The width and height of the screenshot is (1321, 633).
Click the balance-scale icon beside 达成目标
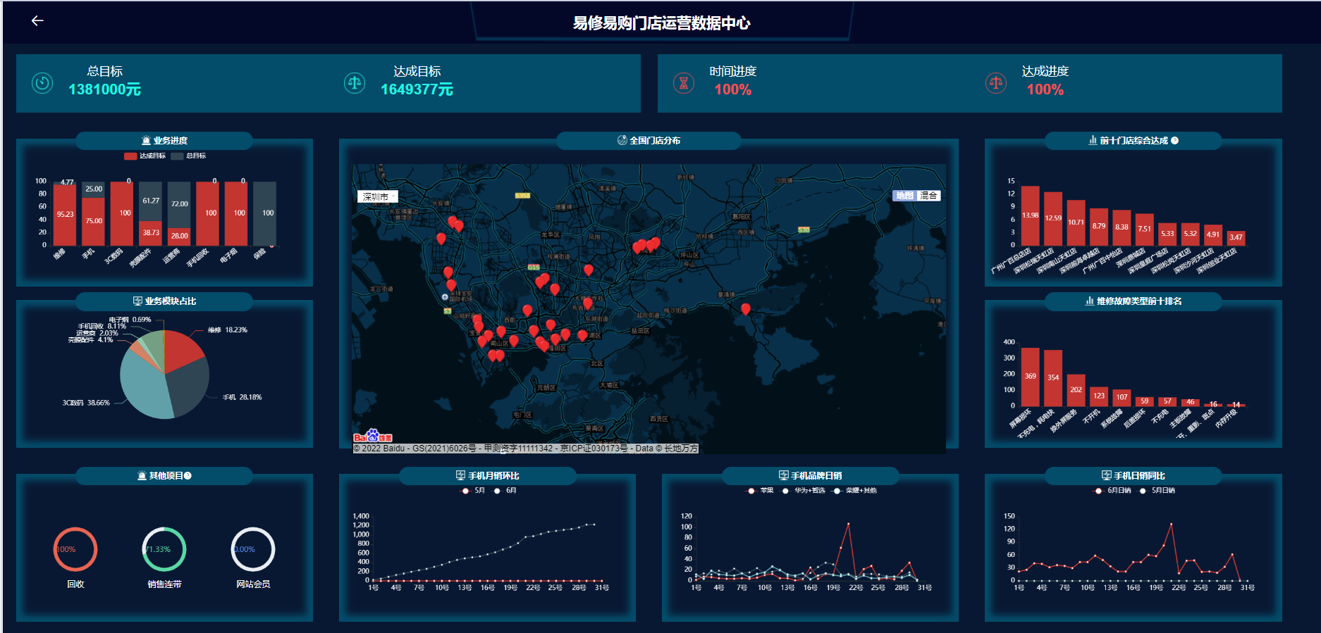coord(354,83)
